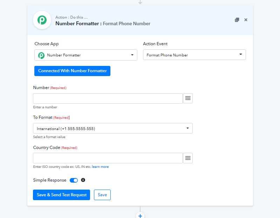Screen dimensions: 280x218
Task: Click the Simple Response info icon
Action: pyautogui.click(x=83, y=180)
